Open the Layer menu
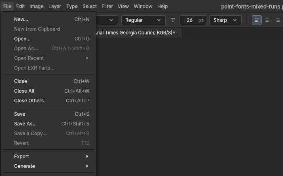The image size is (283, 176). [x=55, y=6]
